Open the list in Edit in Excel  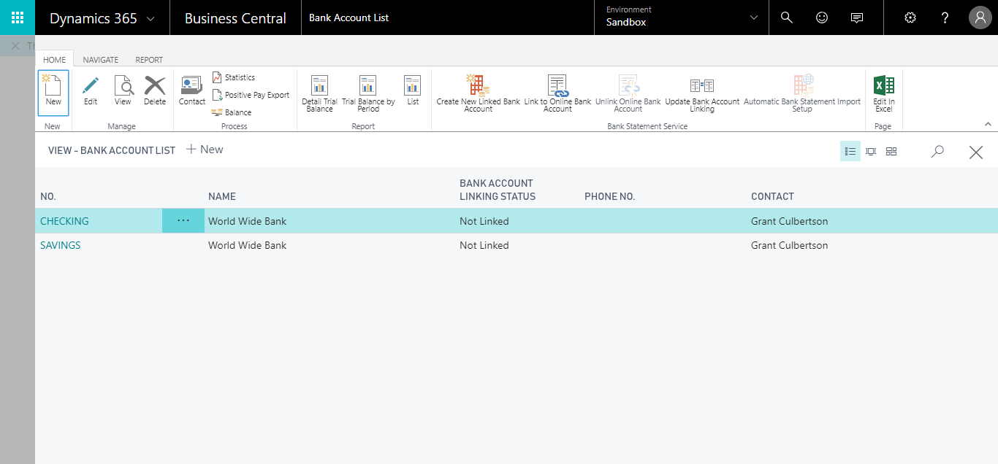point(883,93)
